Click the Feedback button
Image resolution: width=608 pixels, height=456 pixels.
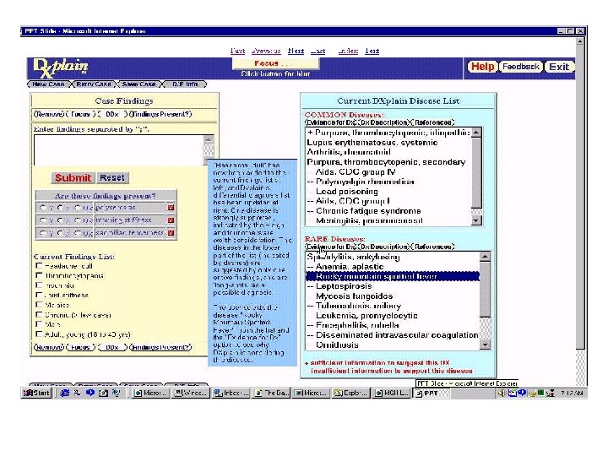[x=521, y=67]
